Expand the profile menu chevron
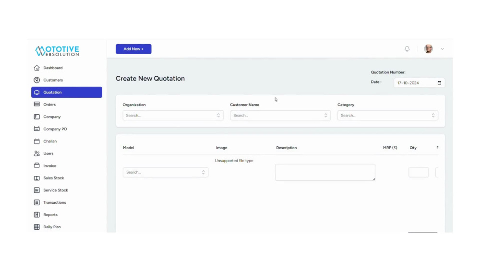Image resolution: width=480 pixels, height=270 pixels. point(443,49)
